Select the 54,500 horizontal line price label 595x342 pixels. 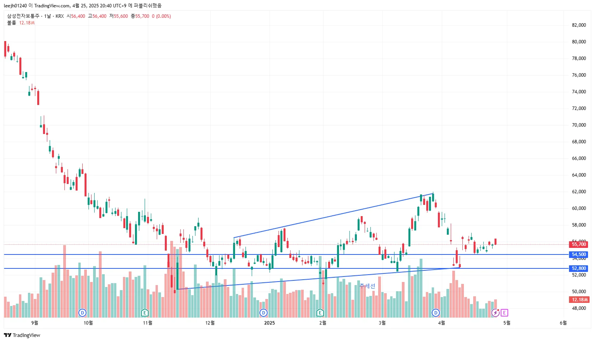[579, 254]
